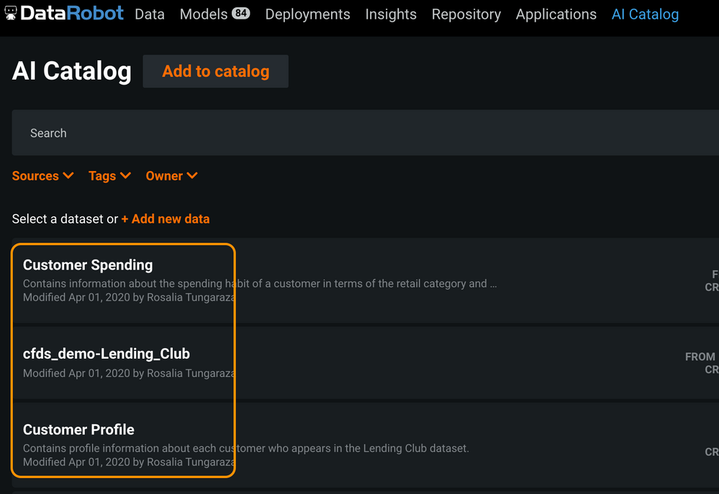The height and width of the screenshot is (494, 719).
Task: Switch to Insights tab
Action: coord(391,14)
